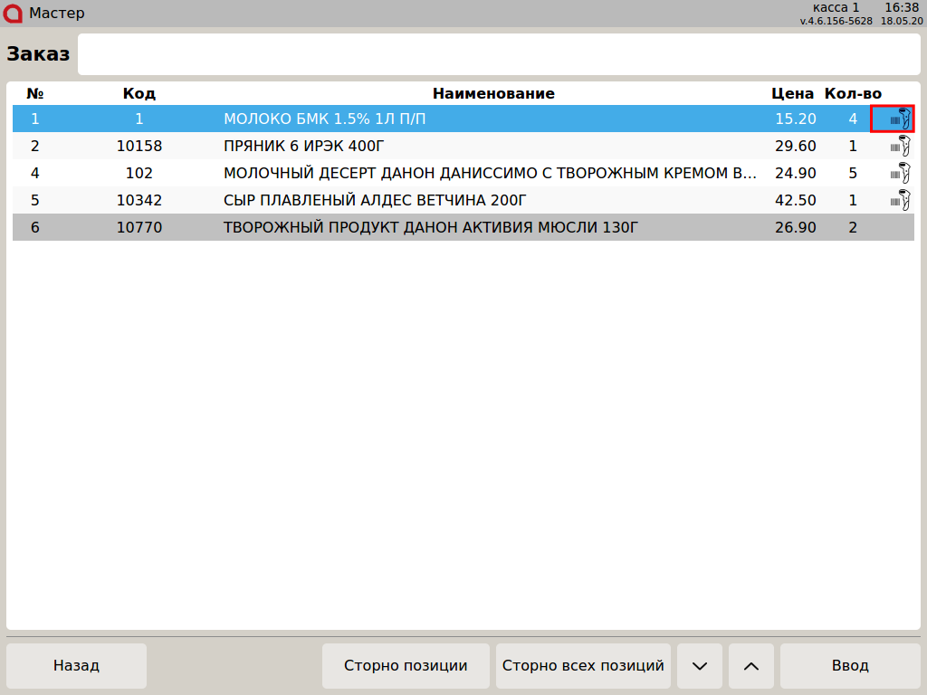Screen dimensions: 927x695
Task: Click the Наименование column header
Action: point(493,94)
